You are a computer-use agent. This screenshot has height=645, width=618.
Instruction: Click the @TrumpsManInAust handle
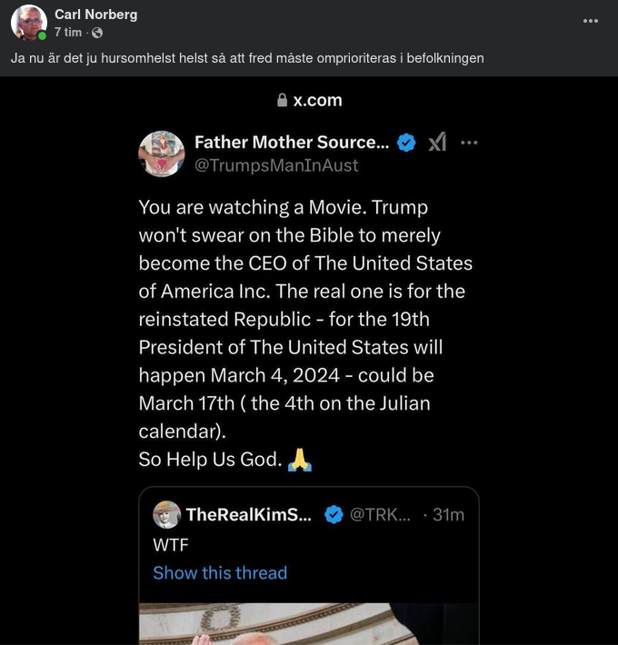click(276, 165)
